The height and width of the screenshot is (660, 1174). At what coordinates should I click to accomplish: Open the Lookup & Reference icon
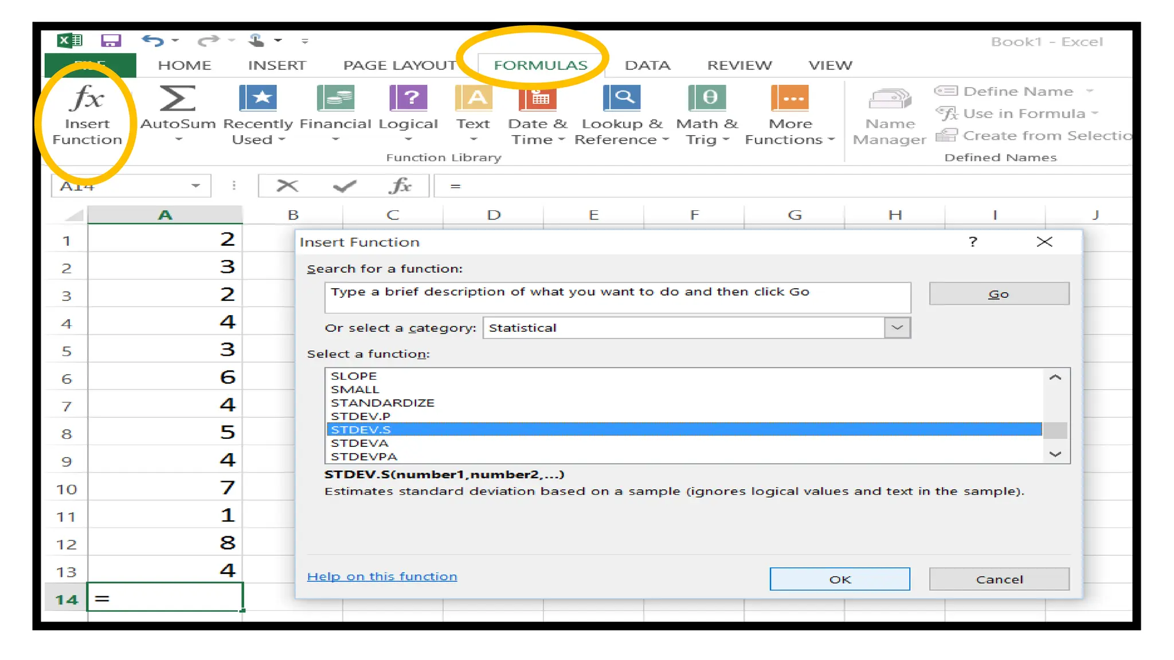(x=621, y=99)
